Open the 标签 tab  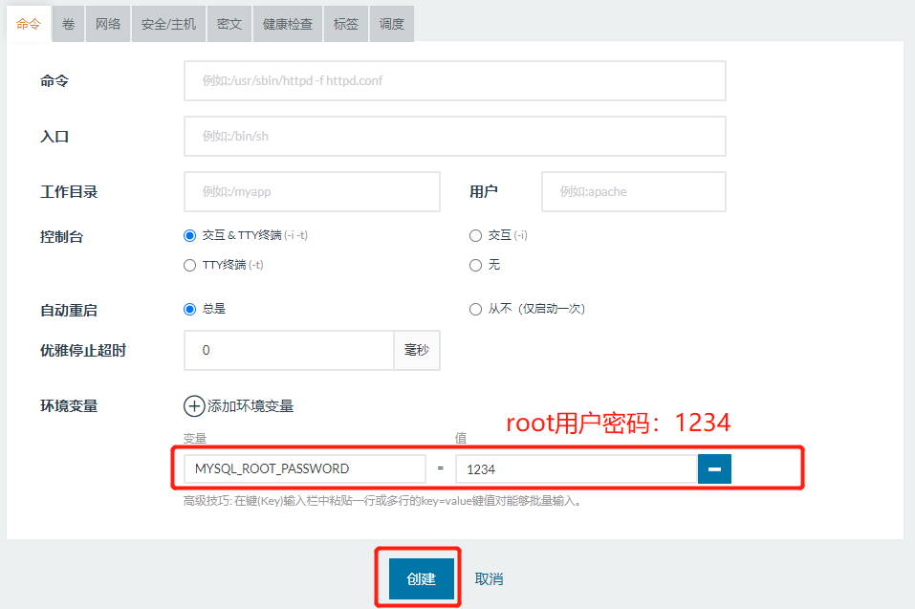(344, 24)
